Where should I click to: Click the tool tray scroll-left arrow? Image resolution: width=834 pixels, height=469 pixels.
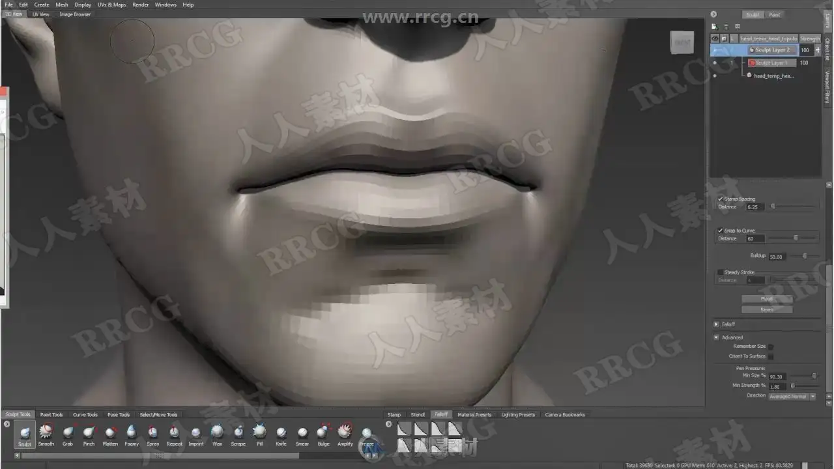18,455
